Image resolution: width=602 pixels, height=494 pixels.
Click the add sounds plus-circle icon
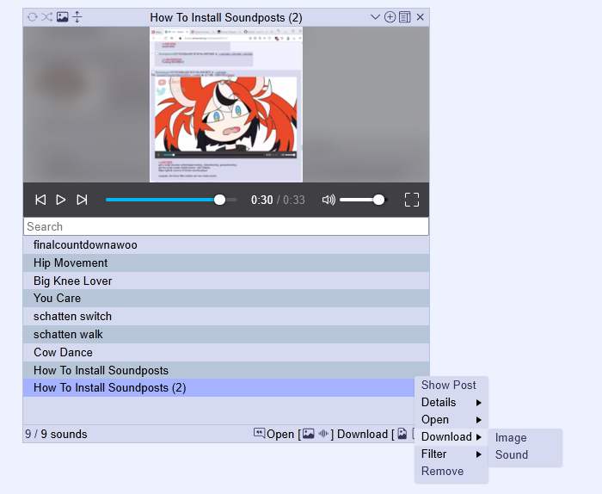point(390,17)
